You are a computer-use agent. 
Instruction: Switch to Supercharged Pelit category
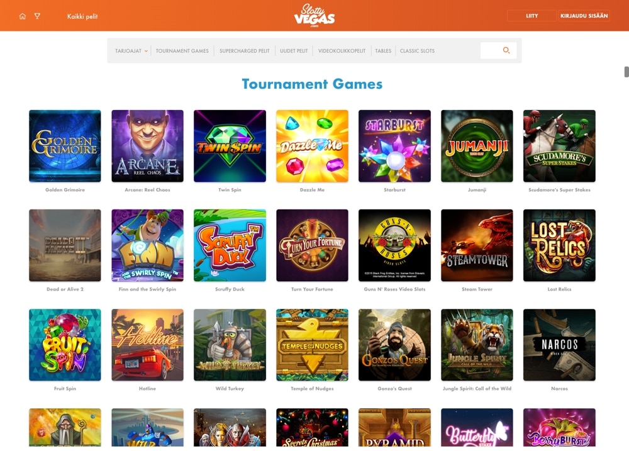tap(244, 51)
